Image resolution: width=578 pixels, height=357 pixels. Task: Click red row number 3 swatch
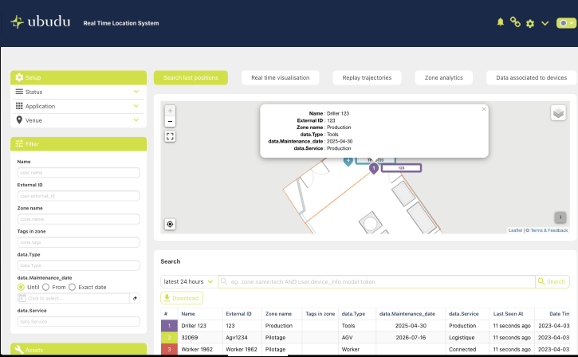(x=169, y=349)
